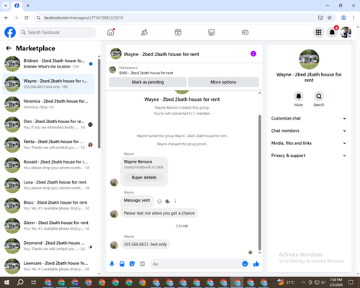The height and width of the screenshot is (288, 360).
Task: Open more options for 'Message sent' message
Action: click(x=175, y=202)
